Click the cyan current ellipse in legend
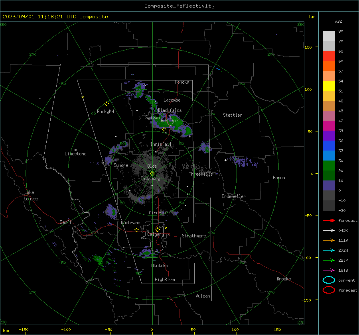359x335 pixels. tap(329, 280)
